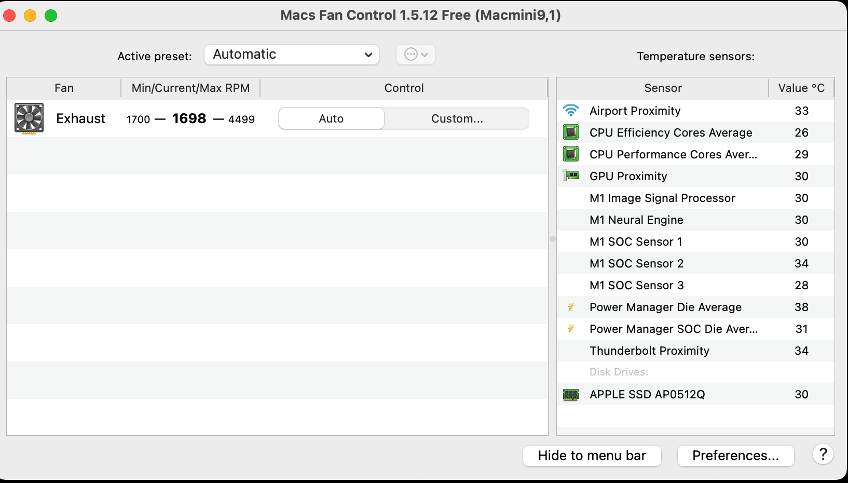848x483 pixels.
Task: Click the Exhaust fan icon
Action: coord(29,118)
